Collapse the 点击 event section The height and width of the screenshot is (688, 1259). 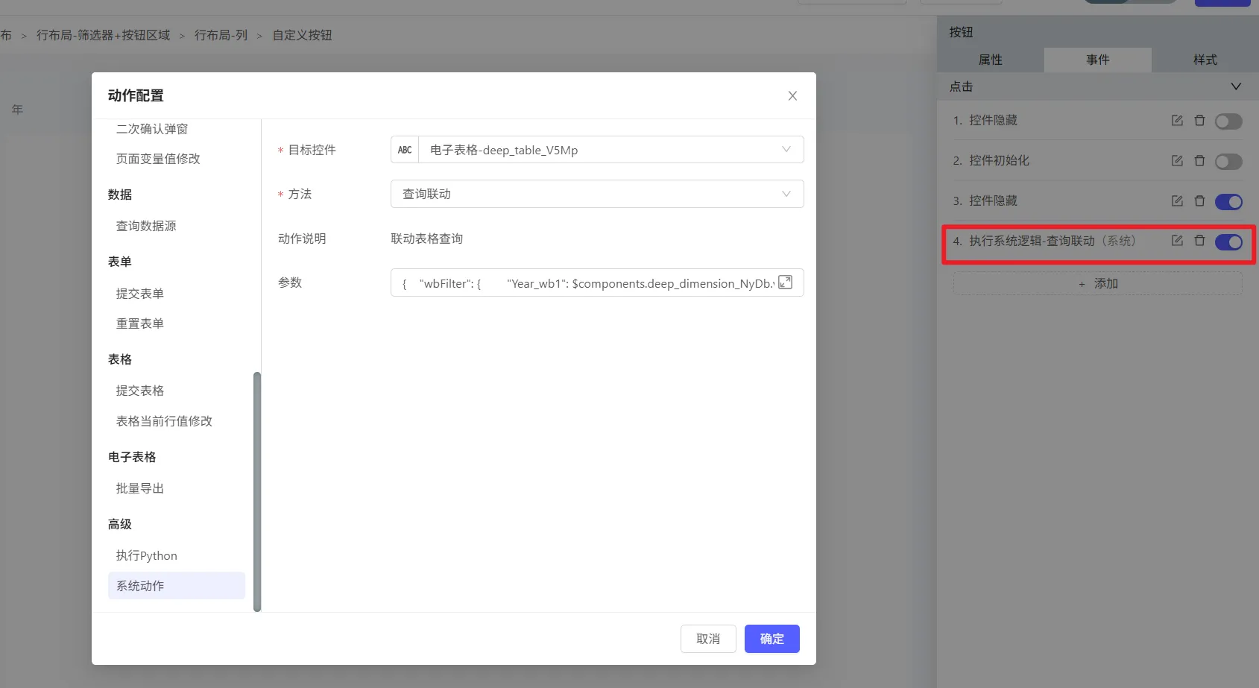pyautogui.click(x=1235, y=86)
